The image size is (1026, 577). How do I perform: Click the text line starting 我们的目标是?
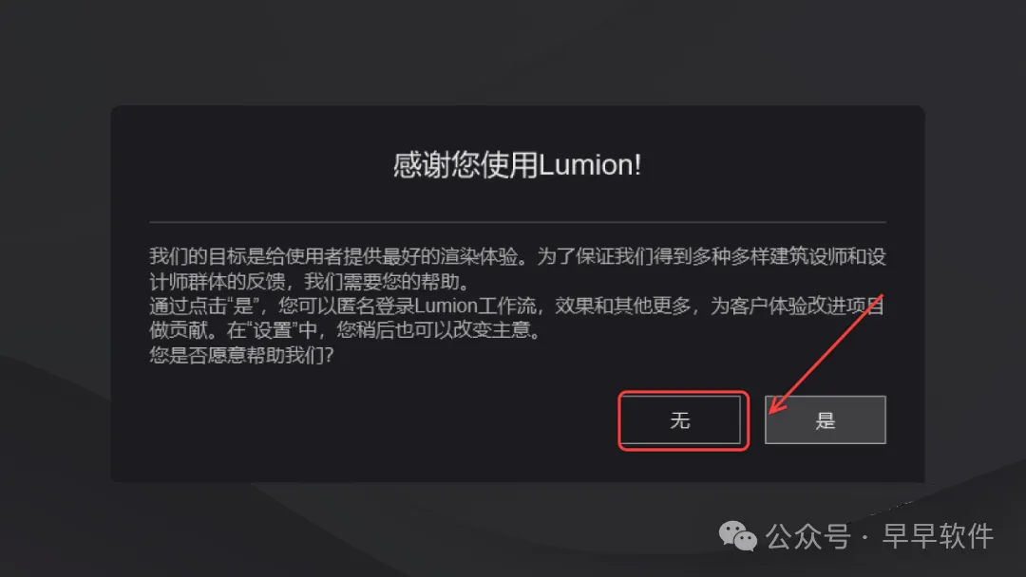coord(518,256)
